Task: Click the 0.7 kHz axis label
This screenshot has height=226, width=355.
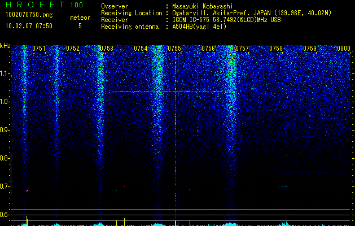Action: tap(5, 186)
